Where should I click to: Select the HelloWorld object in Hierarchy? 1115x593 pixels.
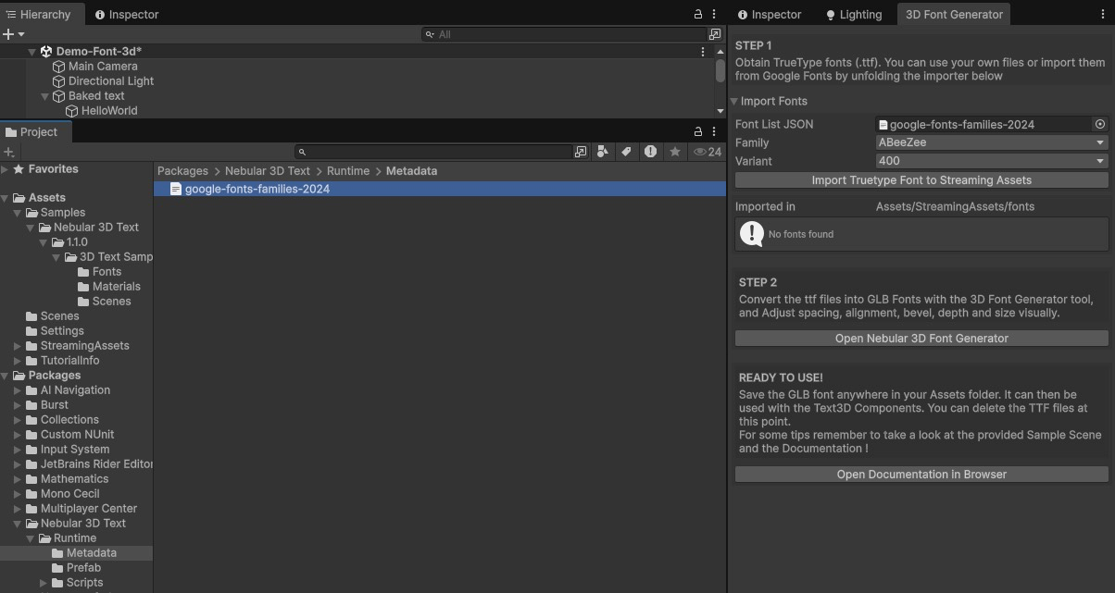coord(109,111)
